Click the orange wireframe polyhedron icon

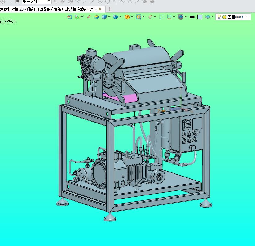(127, 17)
